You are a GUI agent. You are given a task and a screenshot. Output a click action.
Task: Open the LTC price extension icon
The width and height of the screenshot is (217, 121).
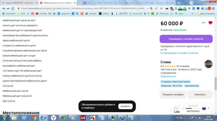tap(185, 9)
